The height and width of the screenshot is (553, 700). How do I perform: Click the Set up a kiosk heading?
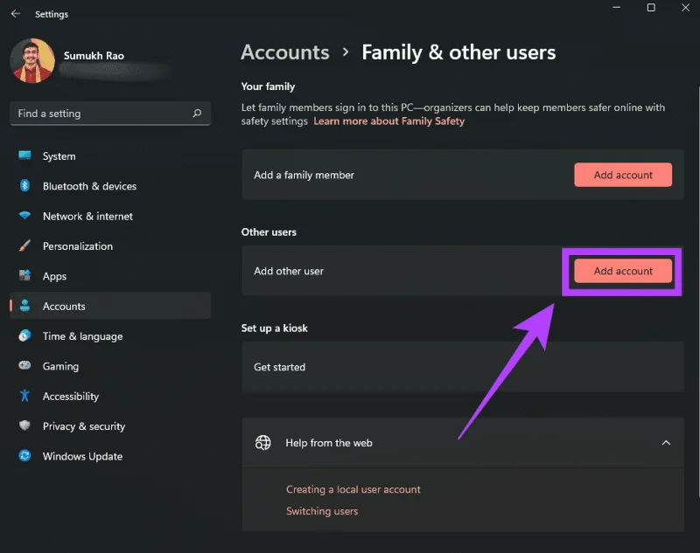pos(274,328)
